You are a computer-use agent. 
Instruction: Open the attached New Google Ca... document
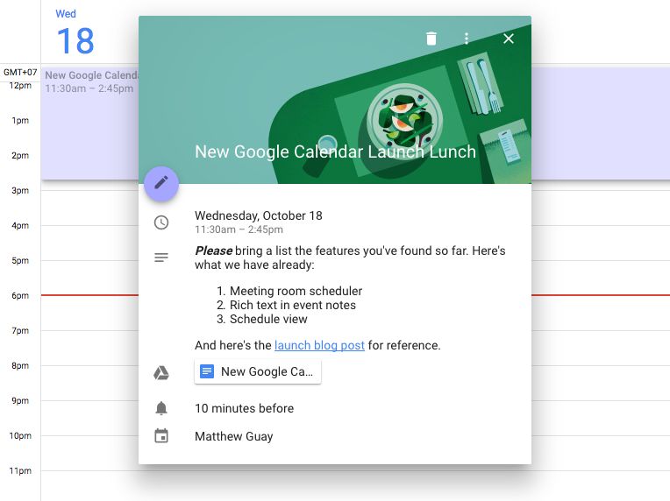pos(266,371)
